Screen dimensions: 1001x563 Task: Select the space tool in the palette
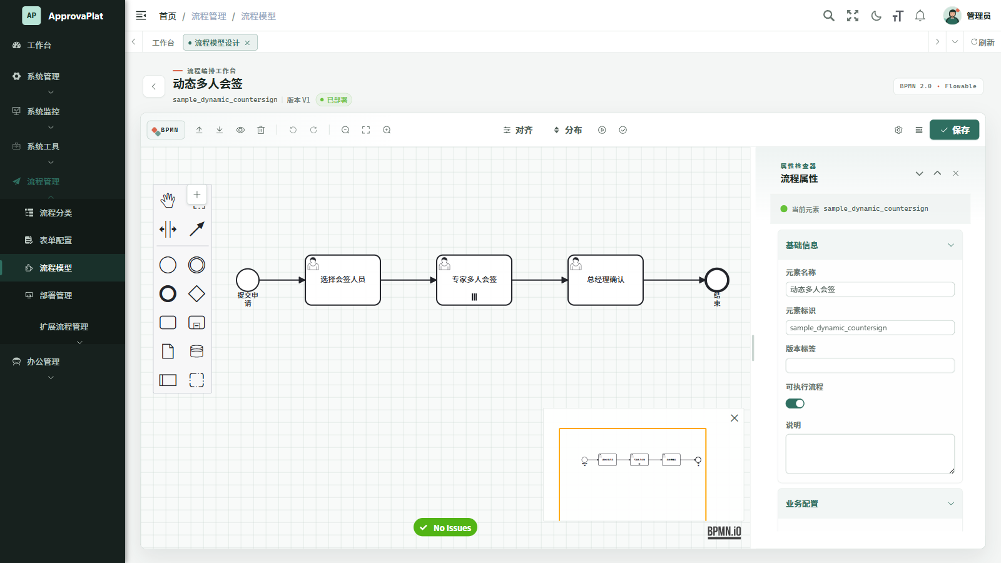coord(168,229)
